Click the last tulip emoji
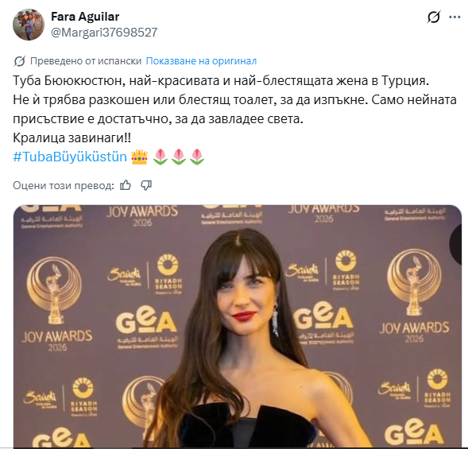The width and height of the screenshot is (468, 449). tap(197, 157)
